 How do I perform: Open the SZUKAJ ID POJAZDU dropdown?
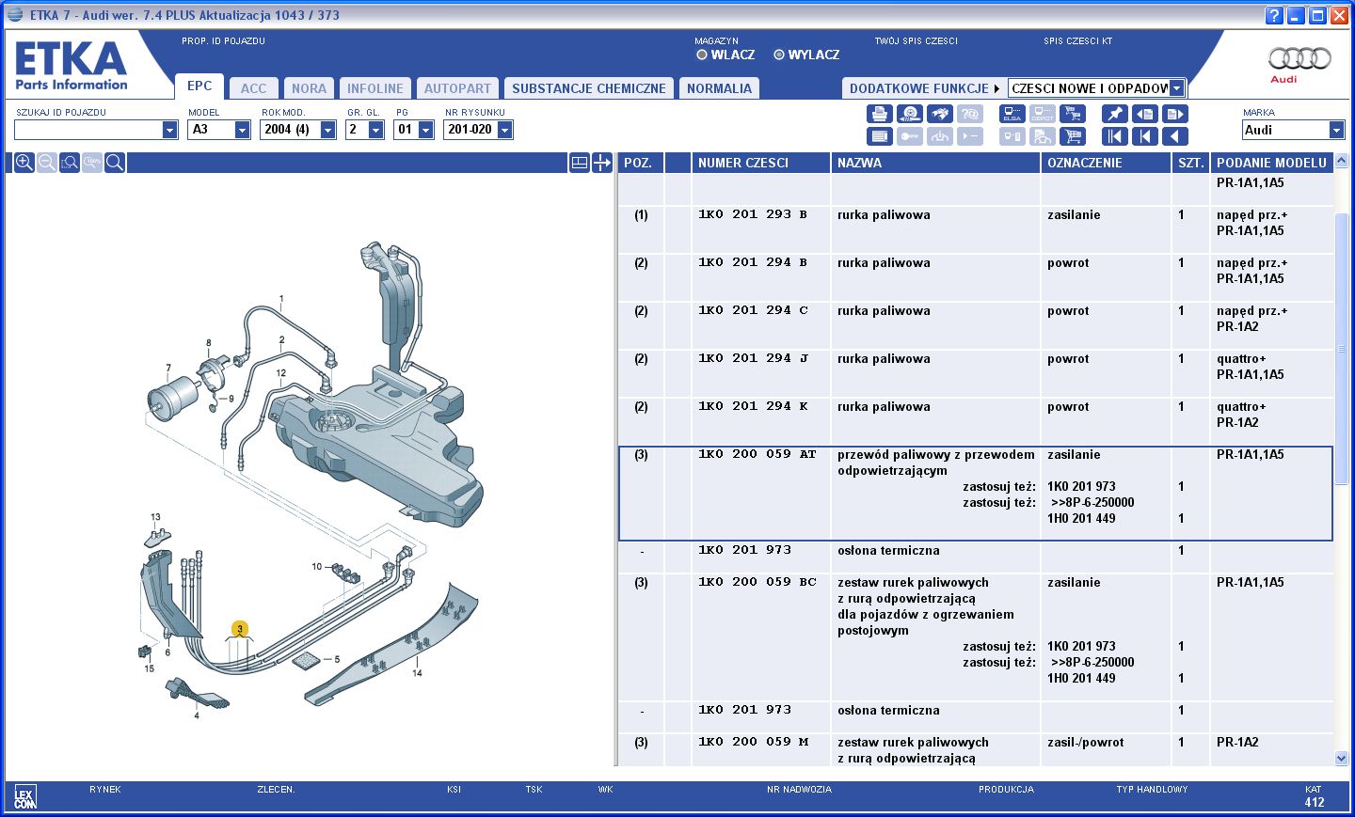point(169,130)
